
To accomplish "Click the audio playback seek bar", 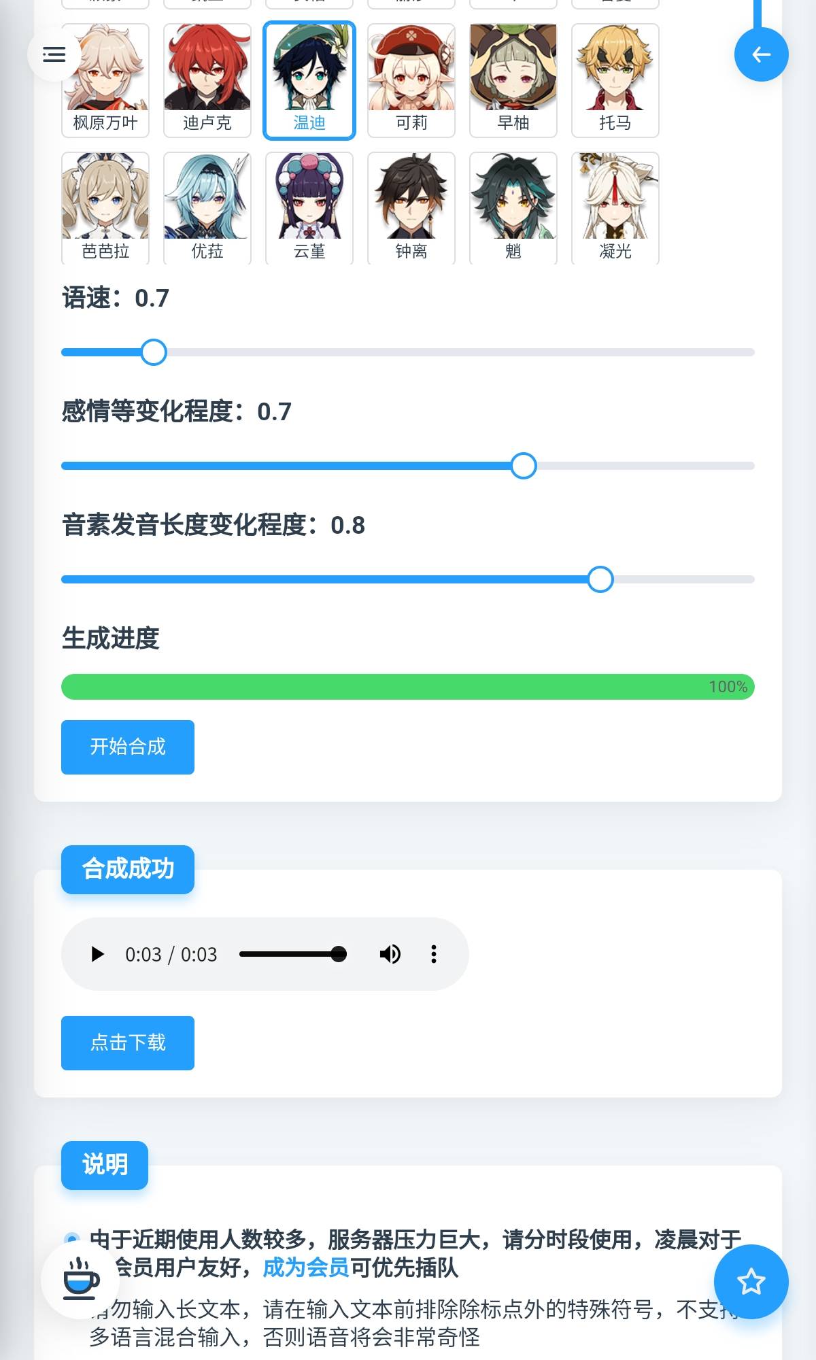I will pos(292,954).
